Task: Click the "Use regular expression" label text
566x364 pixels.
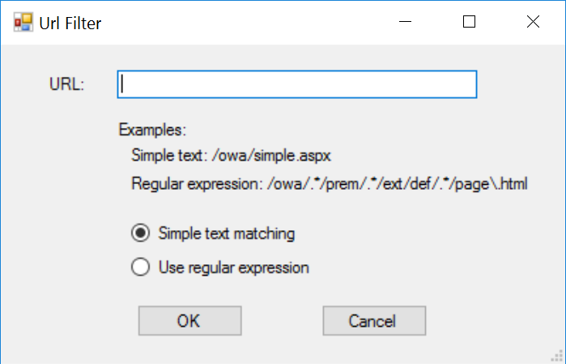Action: [x=234, y=267]
